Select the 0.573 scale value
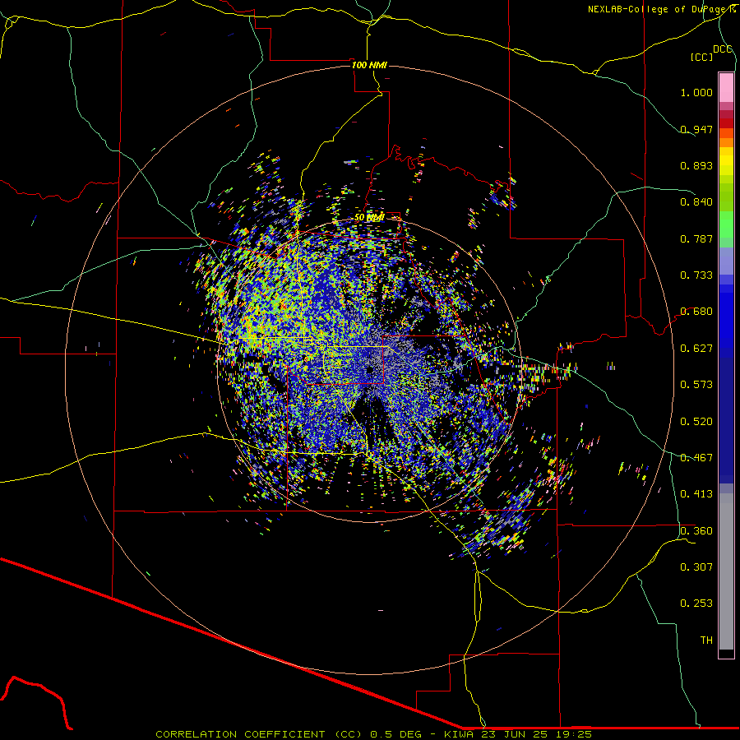The height and width of the screenshot is (740, 740). [x=696, y=385]
